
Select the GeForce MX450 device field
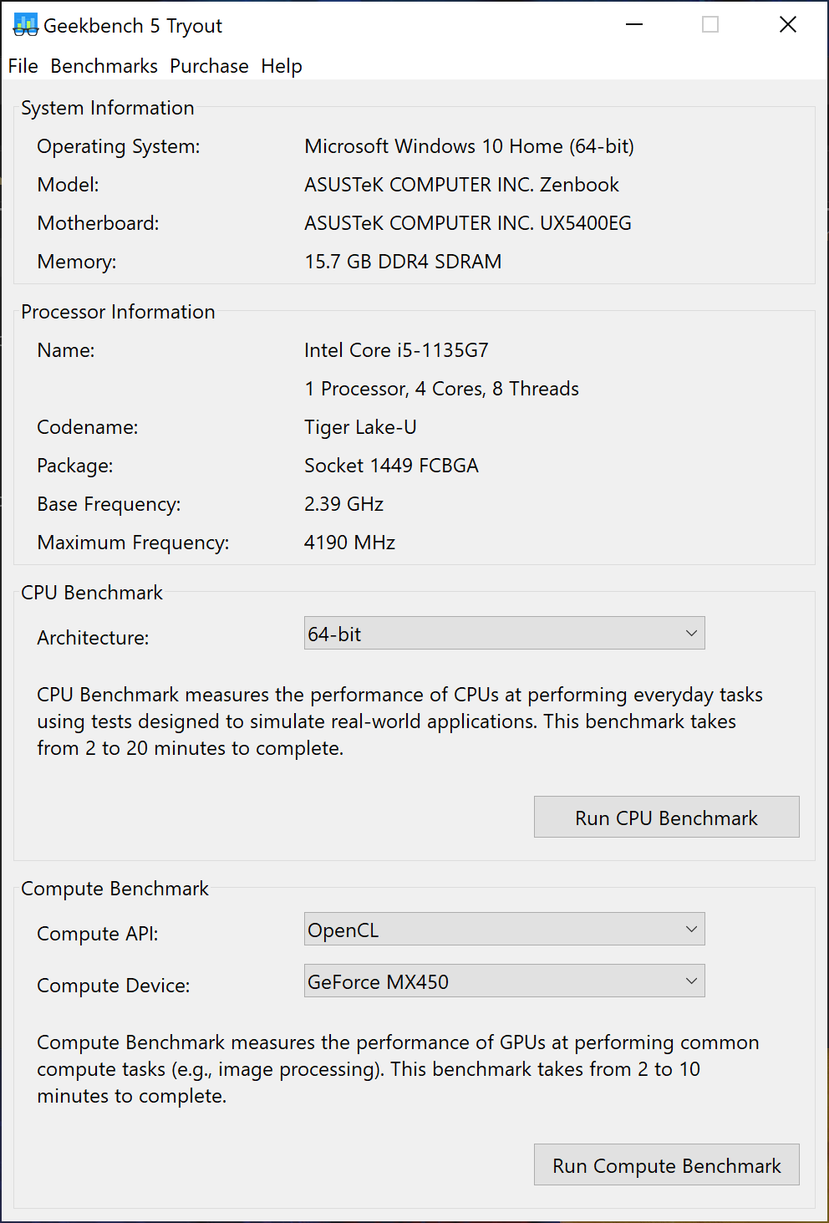[x=460, y=981]
